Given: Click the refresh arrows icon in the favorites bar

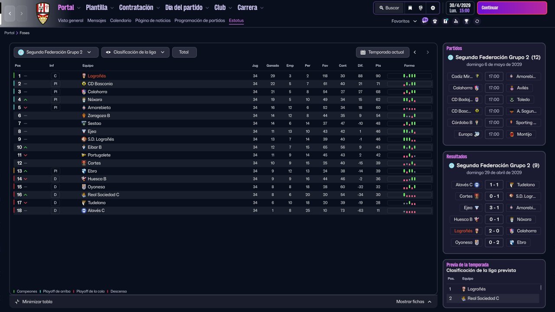Looking at the screenshot, I should pos(477,21).
